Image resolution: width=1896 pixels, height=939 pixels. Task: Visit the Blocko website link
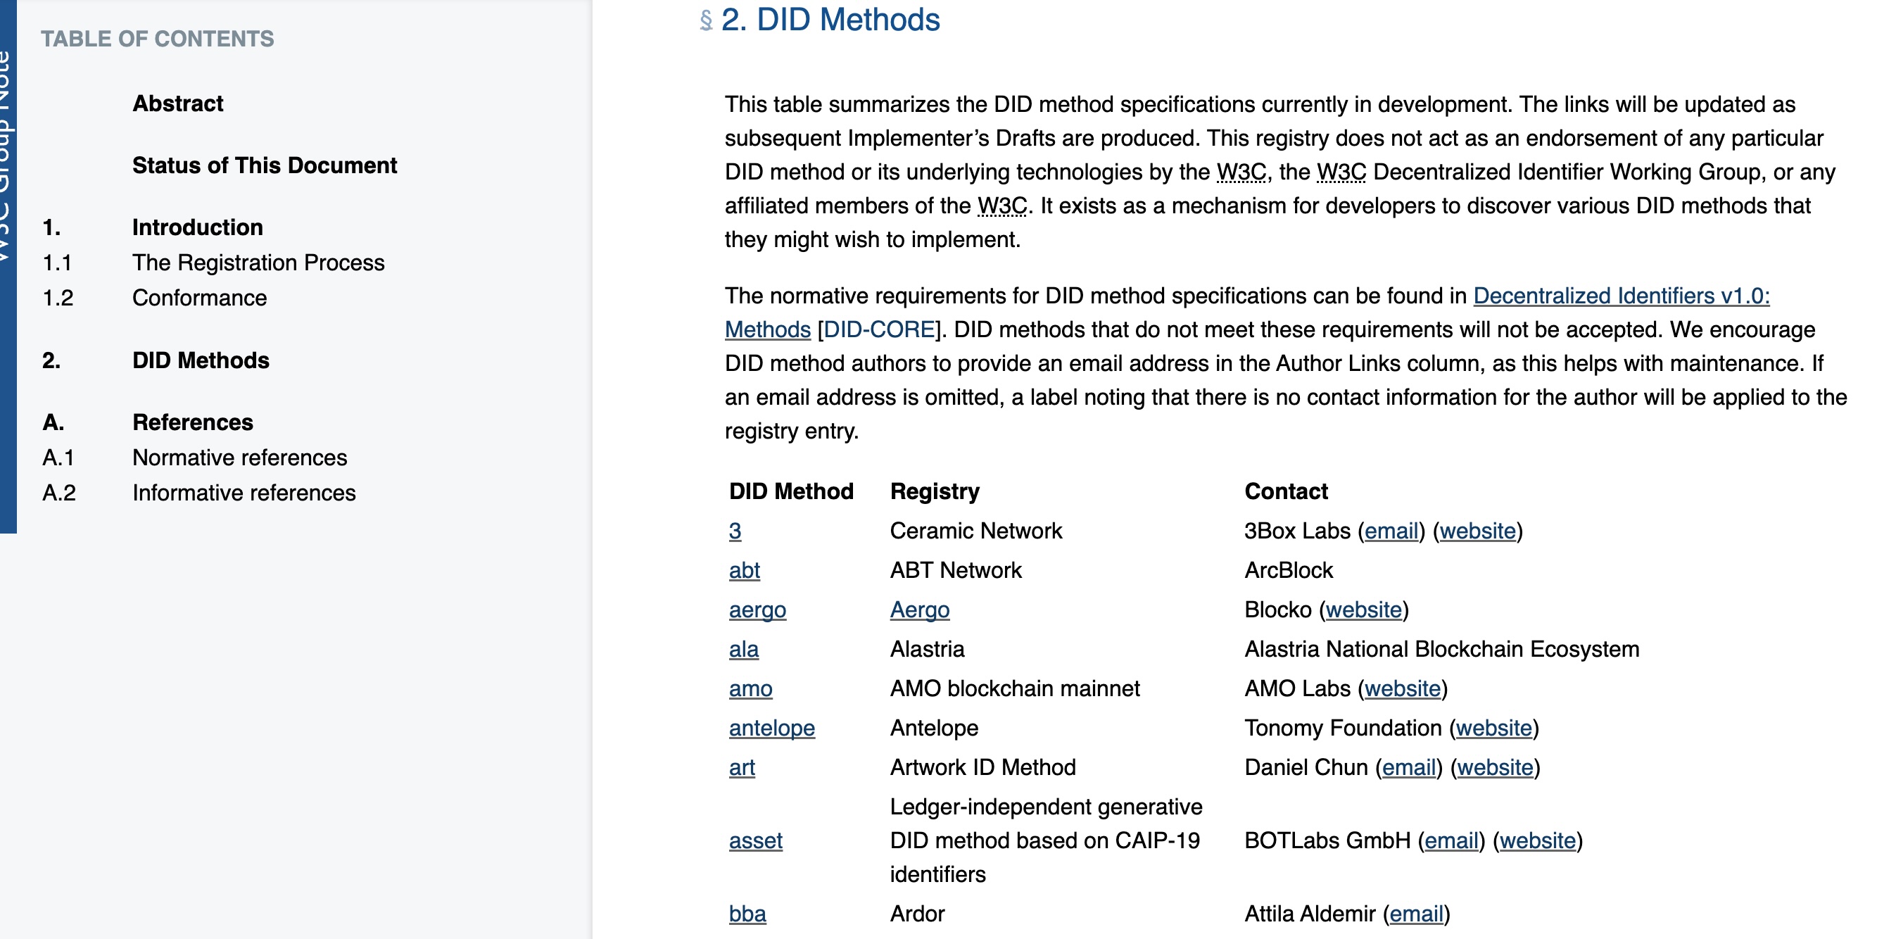point(1363,610)
